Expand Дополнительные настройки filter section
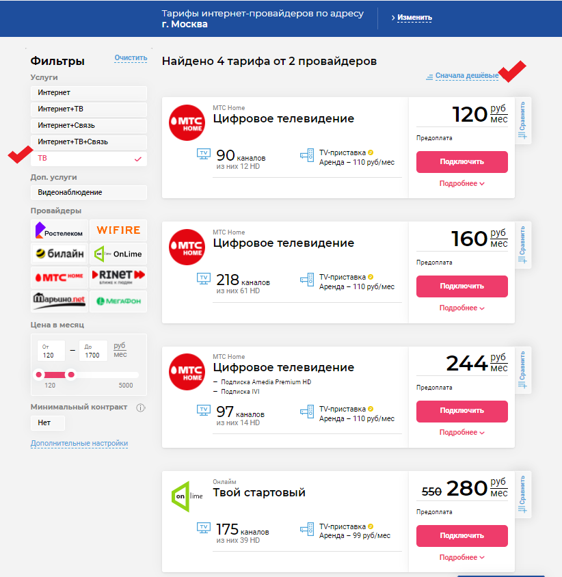This screenshot has height=577, width=562. tap(79, 443)
